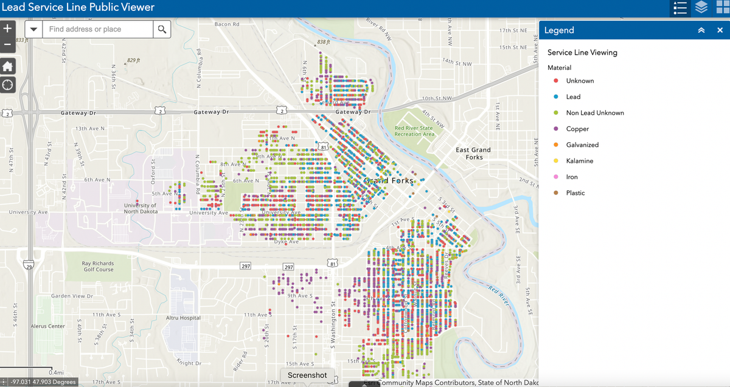The width and height of the screenshot is (730, 387).
Task: Click the coordinates locator icon
Action: [x=5, y=382]
